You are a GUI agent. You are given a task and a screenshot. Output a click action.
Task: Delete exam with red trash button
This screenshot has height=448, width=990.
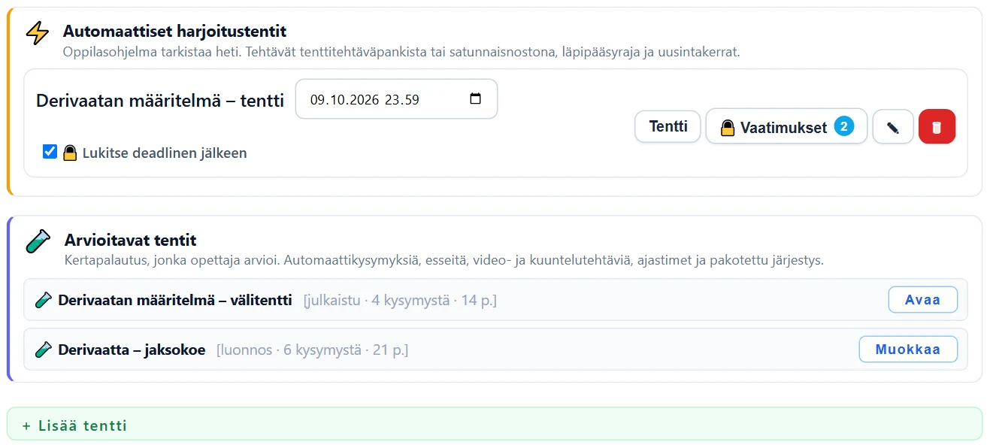937,126
